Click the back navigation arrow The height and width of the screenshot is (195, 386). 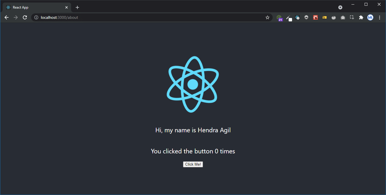[7, 17]
